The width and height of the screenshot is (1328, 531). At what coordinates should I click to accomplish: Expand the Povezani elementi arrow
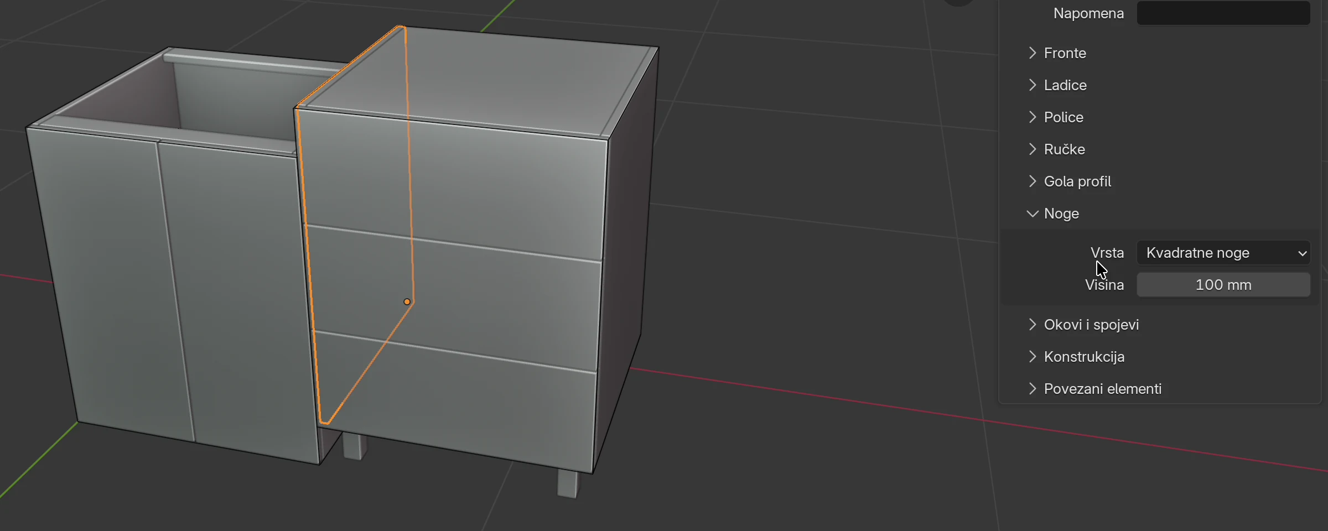[x=1032, y=389]
